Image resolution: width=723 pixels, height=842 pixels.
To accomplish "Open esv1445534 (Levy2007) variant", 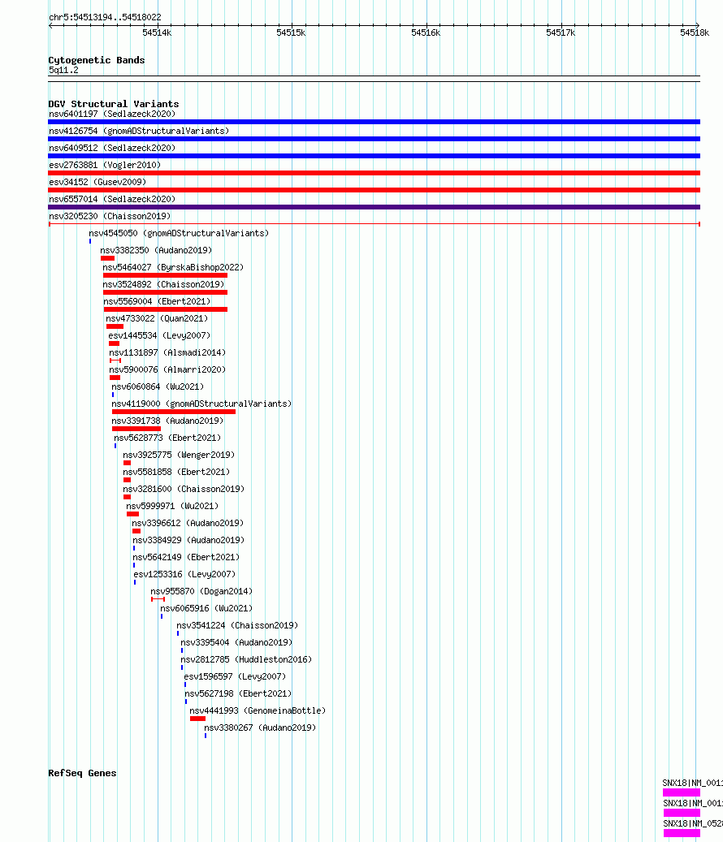I will pyautogui.click(x=159, y=335).
